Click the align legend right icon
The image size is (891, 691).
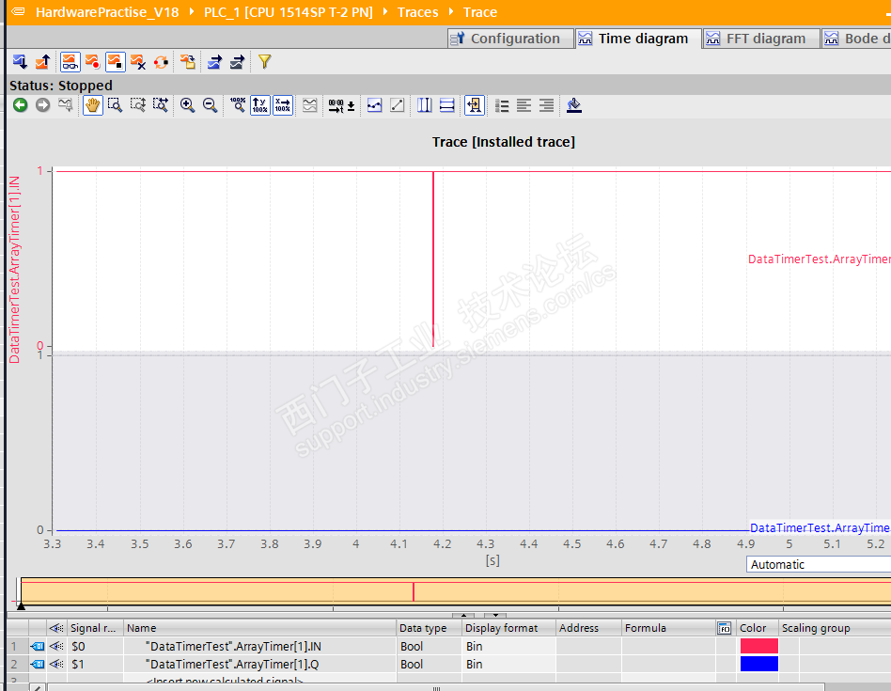pyautogui.click(x=547, y=105)
